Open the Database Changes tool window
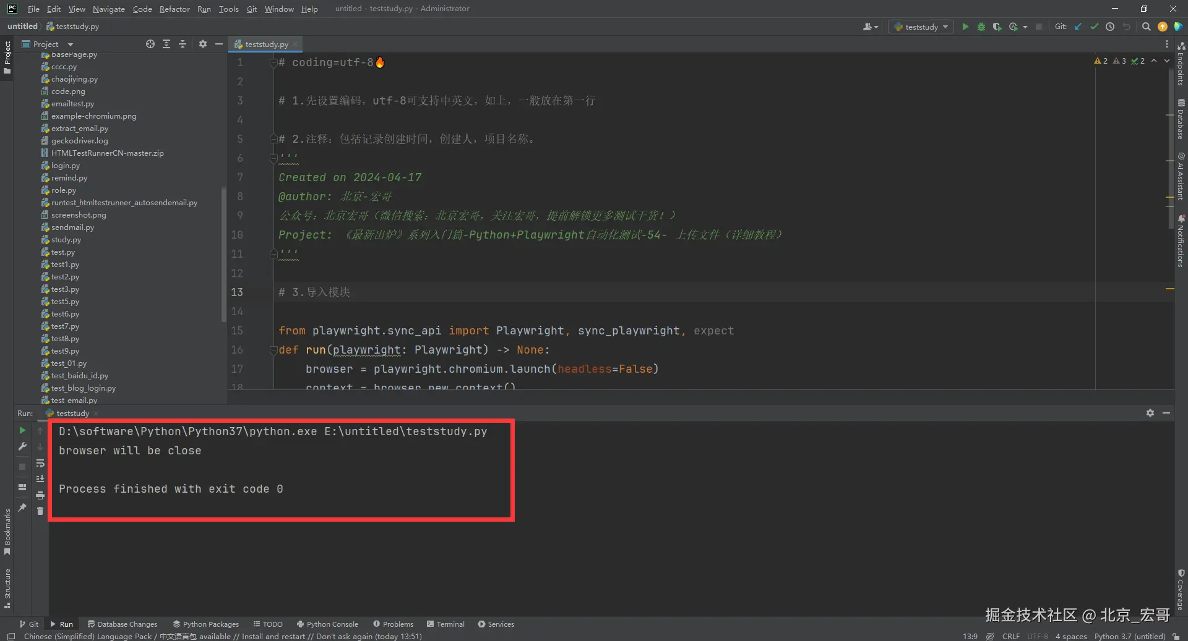This screenshot has width=1188, height=641. [123, 624]
